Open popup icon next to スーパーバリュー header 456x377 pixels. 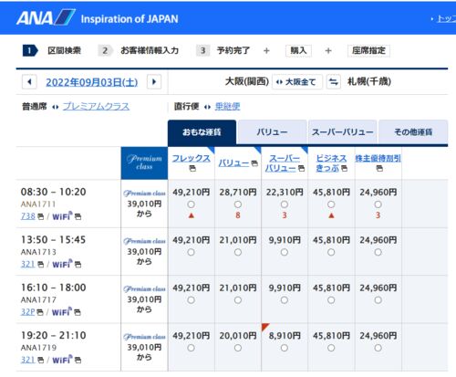[x=301, y=168]
